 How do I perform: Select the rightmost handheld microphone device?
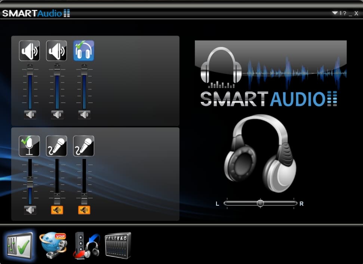84,146
